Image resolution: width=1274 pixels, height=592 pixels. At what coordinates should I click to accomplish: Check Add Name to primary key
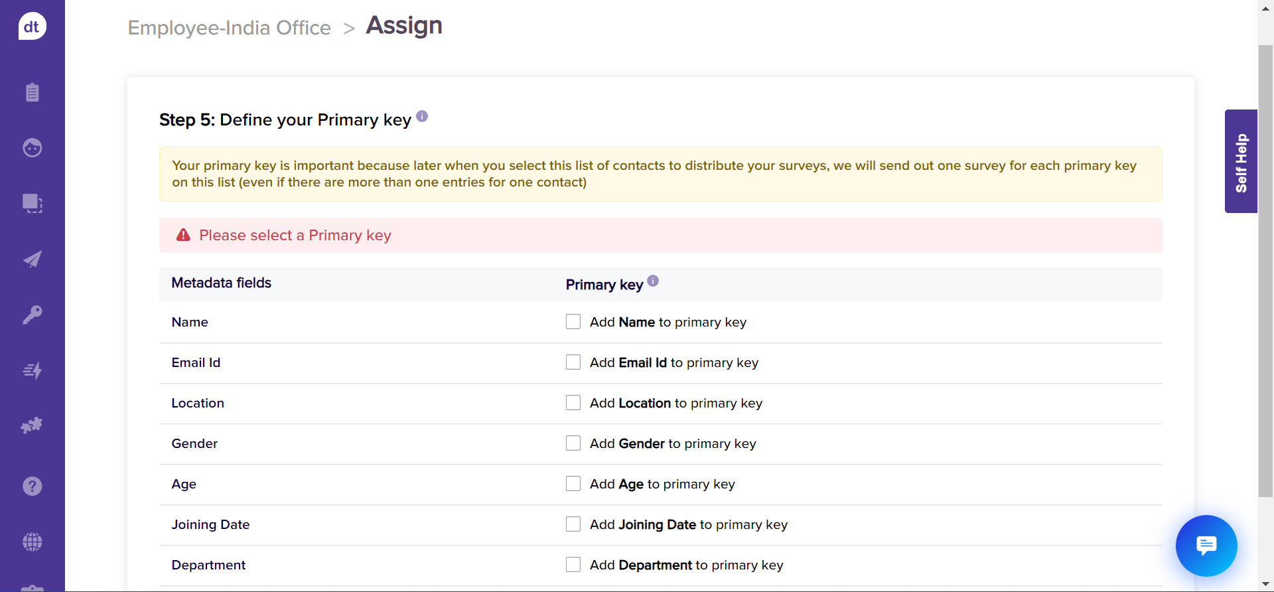click(x=573, y=322)
